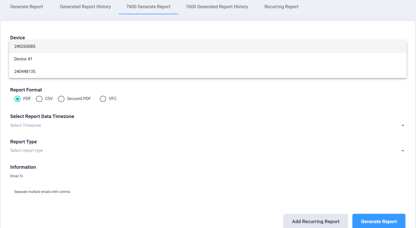The image size is (416, 228).
Task: Switch to Generated Report History tab
Action: click(x=85, y=7)
